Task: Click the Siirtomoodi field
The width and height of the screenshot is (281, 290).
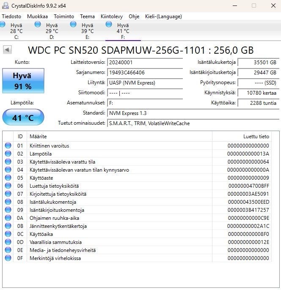Action: [145, 93]
